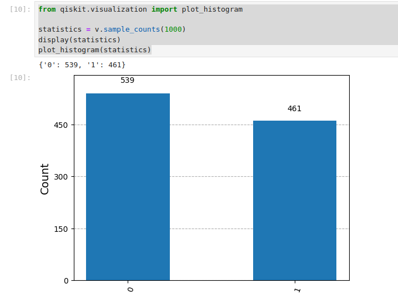Viewport: 398px width, 298px height.
Task: Click the y-axis tick label 150
Action: tap(61, 229)
